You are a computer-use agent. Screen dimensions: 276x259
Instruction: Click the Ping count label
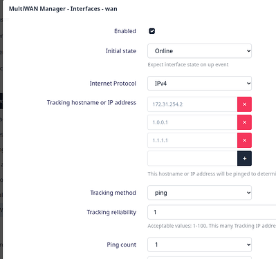[x=121, y=244]
